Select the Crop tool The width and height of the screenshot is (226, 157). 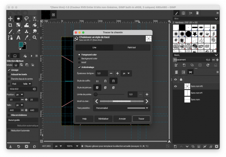(x=10, y=25)
